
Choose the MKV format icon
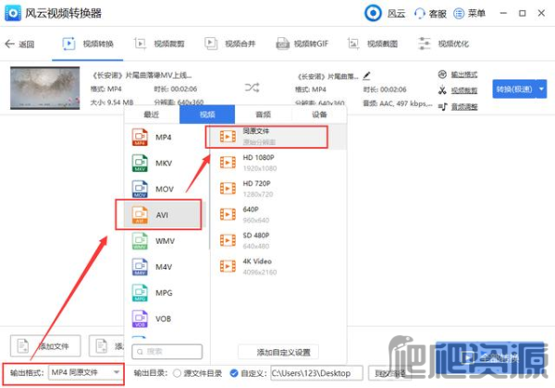140,163
